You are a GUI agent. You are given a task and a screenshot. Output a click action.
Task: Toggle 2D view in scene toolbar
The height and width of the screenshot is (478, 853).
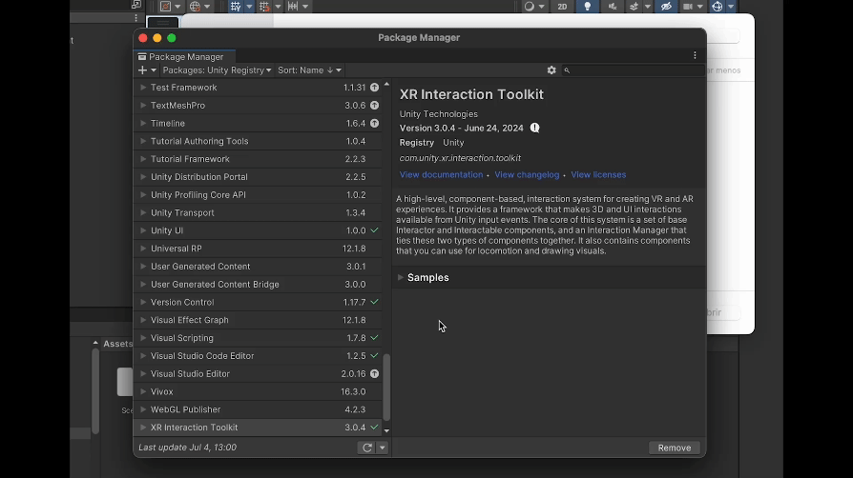point(562,7)
